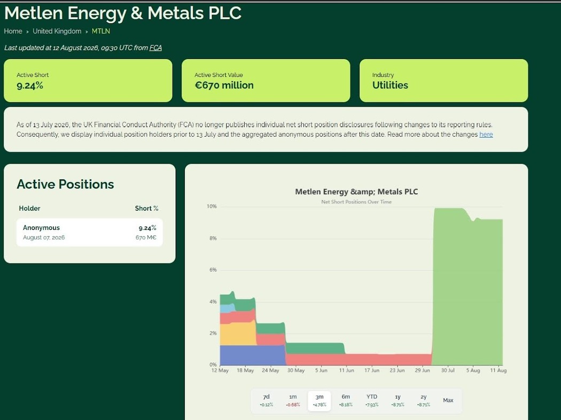The image size is (561, 420).
Task: Open the Home breadcrumb link
Action: pos(13,31)
